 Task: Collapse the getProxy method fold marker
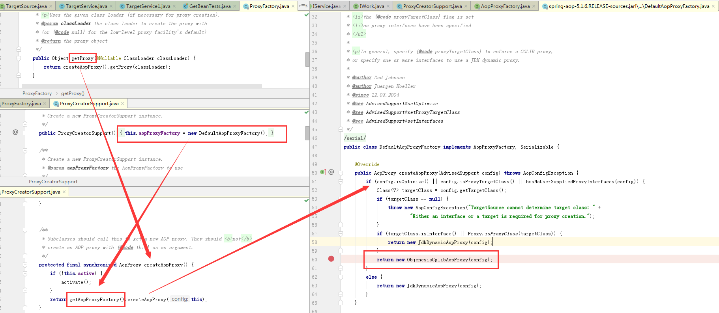point(19,58)
